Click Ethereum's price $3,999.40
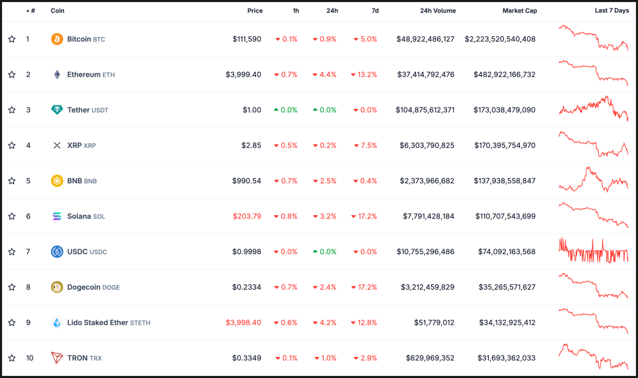The height and width of the screenshot is (378, 638). pos(243,75)
